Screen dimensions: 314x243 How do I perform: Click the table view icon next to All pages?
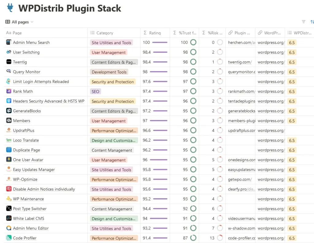pyautogui.click(x=8, y=22)
